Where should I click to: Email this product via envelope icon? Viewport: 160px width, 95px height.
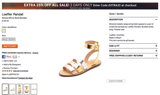click(15, 57)
